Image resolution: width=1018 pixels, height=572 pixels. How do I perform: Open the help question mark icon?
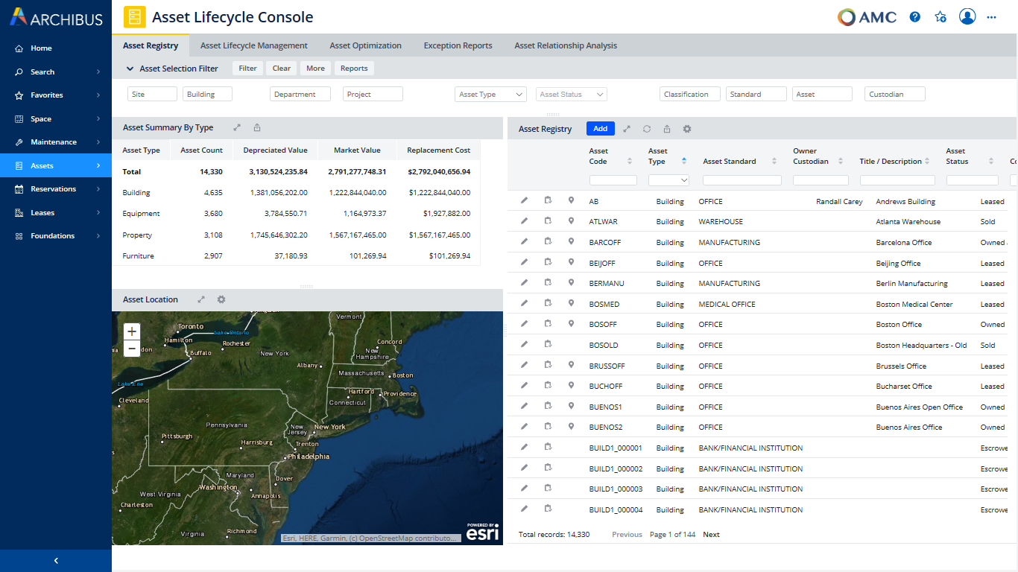(915, 17)
